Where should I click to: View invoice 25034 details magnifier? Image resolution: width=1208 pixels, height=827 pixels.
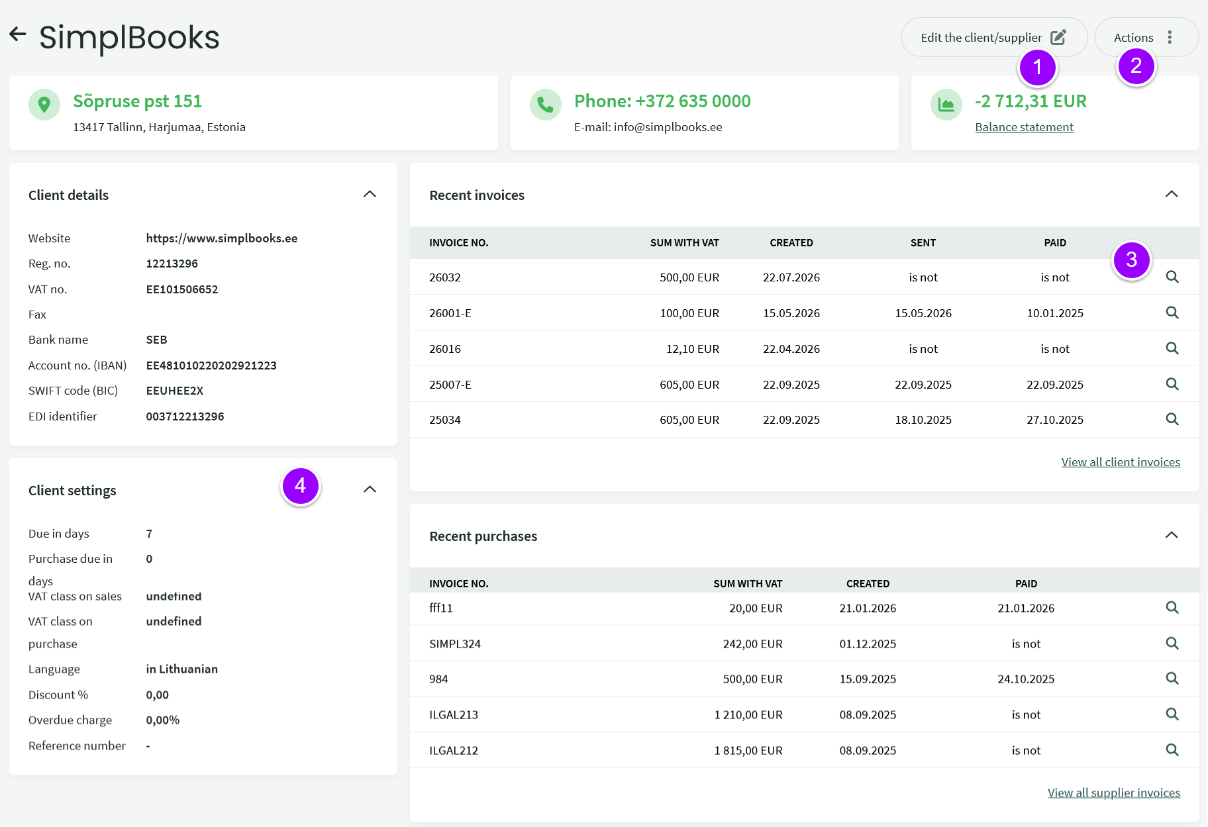[1172, 419]
